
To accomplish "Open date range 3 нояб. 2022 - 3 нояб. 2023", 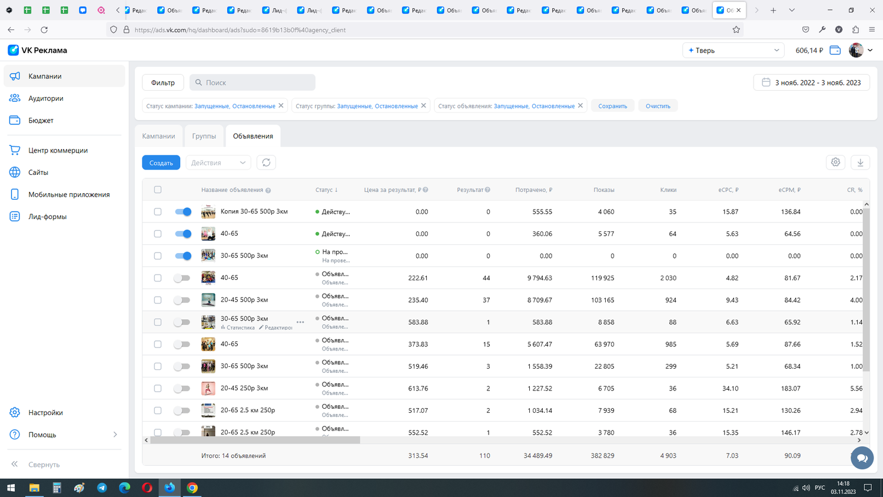I will click(x=812, y=82).
